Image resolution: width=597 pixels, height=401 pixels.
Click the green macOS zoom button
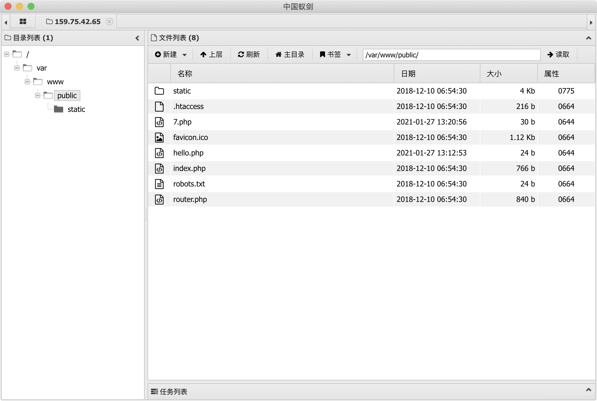[x=31, y=6]
